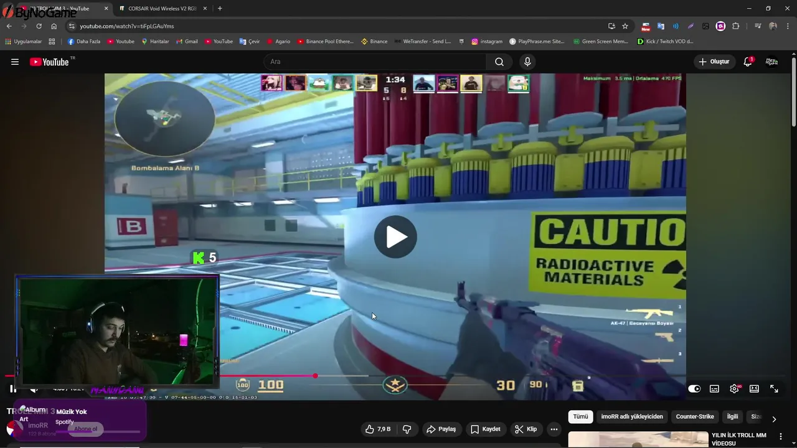Viewport: 797px width, 448px height.
Task: Open the Agario bookmark
Action: point(278,42)
